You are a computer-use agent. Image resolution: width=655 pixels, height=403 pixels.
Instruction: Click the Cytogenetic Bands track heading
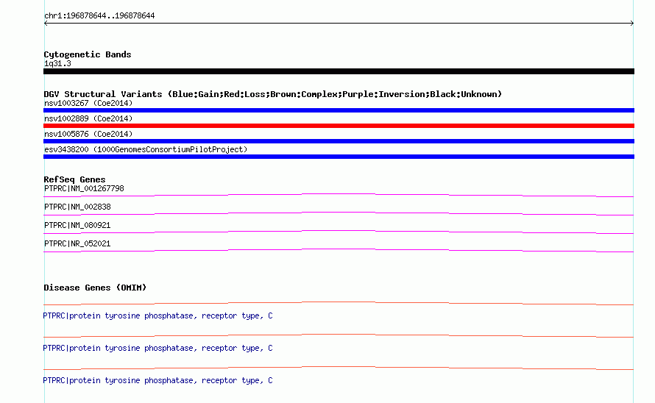point(88,54)
